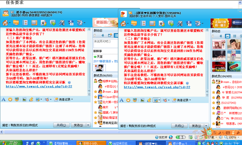
Task: Open search binoculars icon in right window
Action: [x=180, y=24]
